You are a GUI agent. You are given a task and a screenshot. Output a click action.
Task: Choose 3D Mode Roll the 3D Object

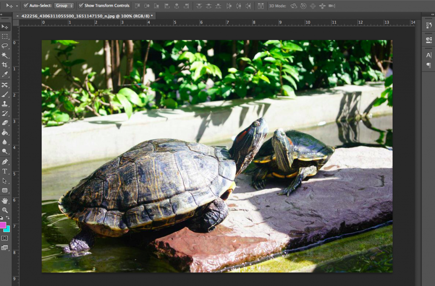pyautogui.click(x=303, y=6)
